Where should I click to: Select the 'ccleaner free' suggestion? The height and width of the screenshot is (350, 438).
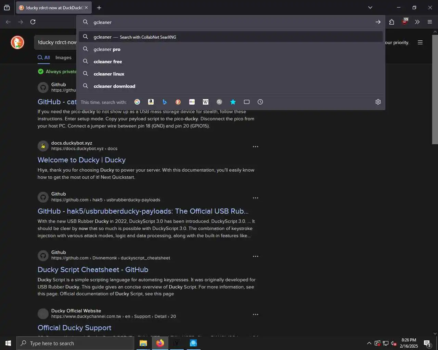coord(231,62)
